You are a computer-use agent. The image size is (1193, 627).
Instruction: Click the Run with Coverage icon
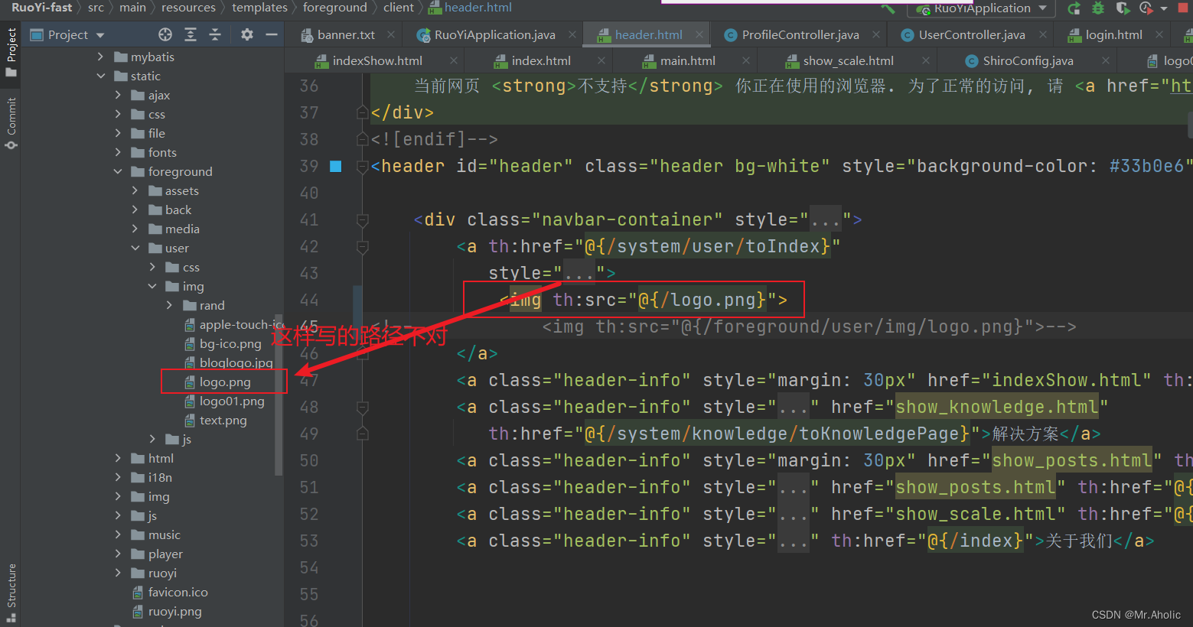(x=1123, y=8)
